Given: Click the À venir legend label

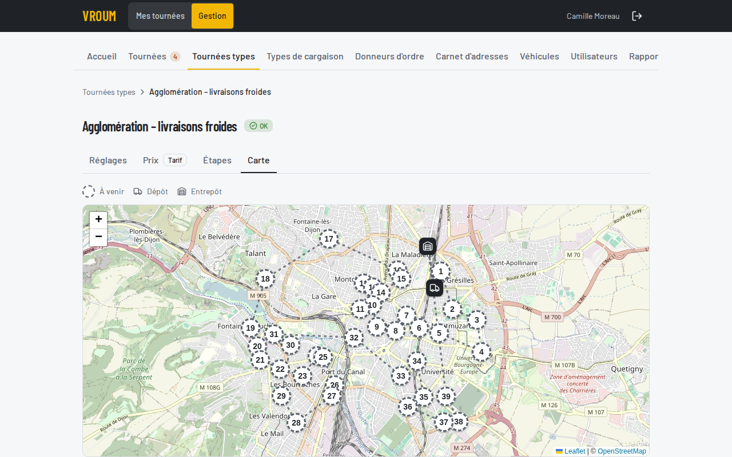Looking at the screenshot, I should click(x=112, y=191).
